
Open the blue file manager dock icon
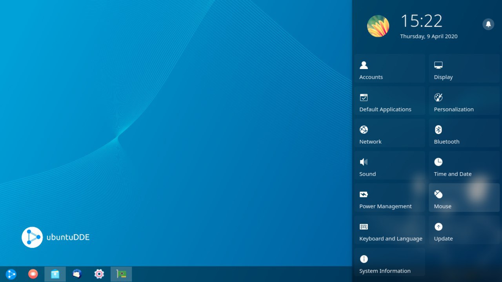point(55,274)
